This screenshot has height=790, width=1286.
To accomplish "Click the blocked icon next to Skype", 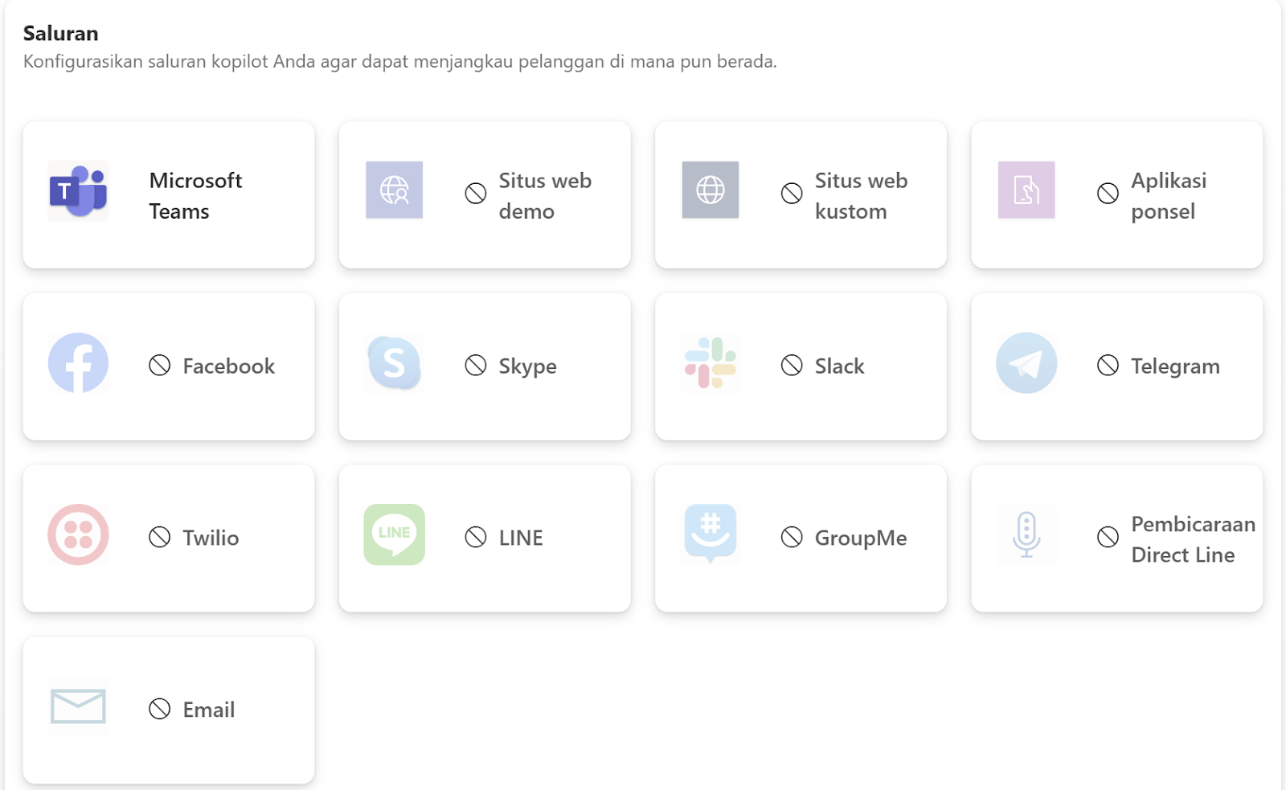I will [x=476, y=365].
